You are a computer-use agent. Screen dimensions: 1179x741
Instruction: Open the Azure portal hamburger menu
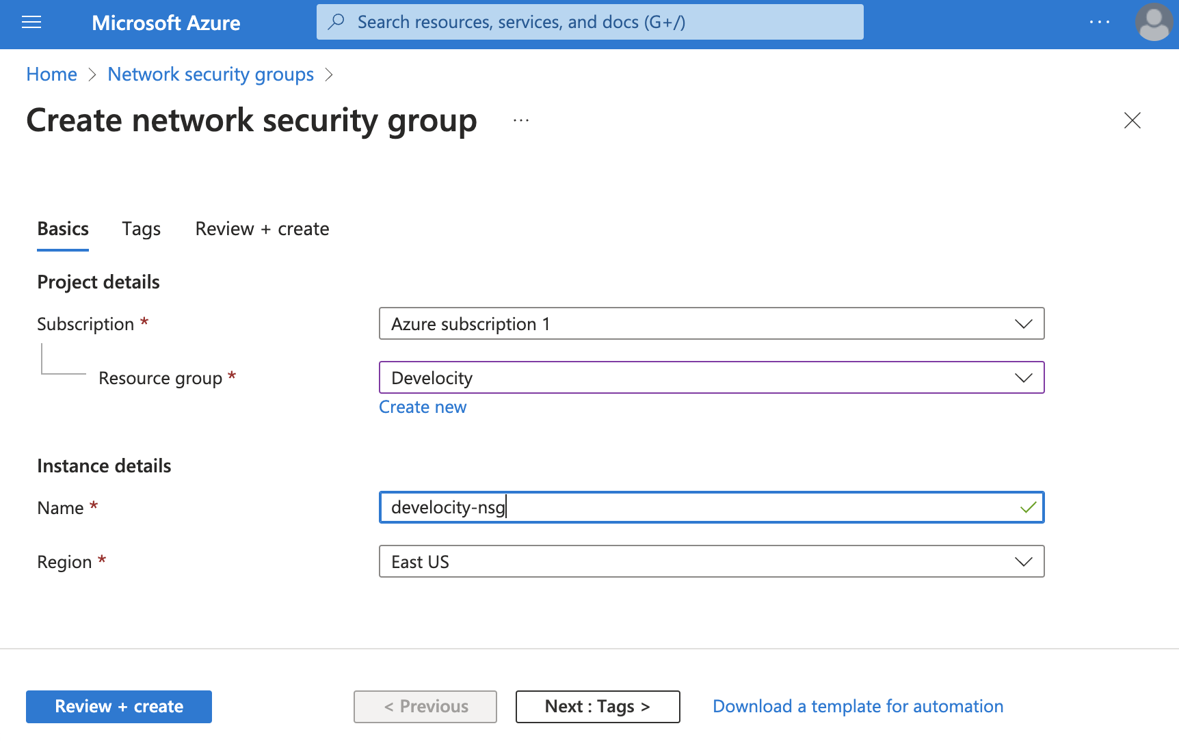[x=31, y=22]
